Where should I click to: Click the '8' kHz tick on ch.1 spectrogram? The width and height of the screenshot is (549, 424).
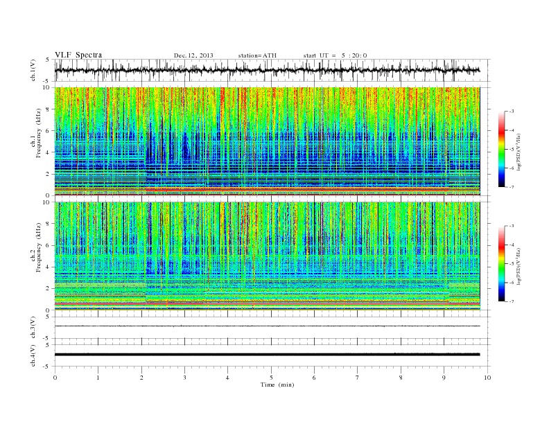click(49, 109)
